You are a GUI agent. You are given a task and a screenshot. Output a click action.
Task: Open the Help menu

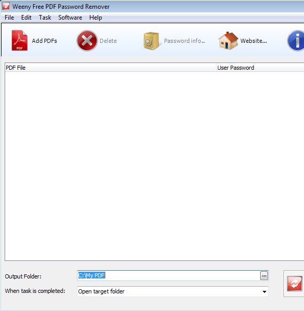point(95,18)
